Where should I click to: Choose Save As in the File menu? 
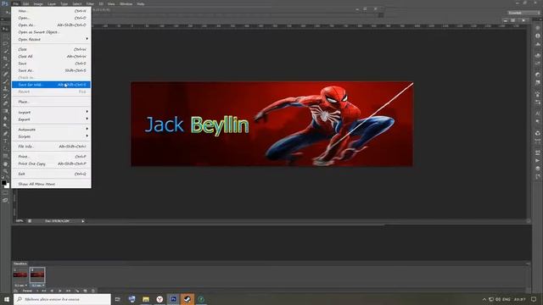pyautogui.click(x=51, y=70)
